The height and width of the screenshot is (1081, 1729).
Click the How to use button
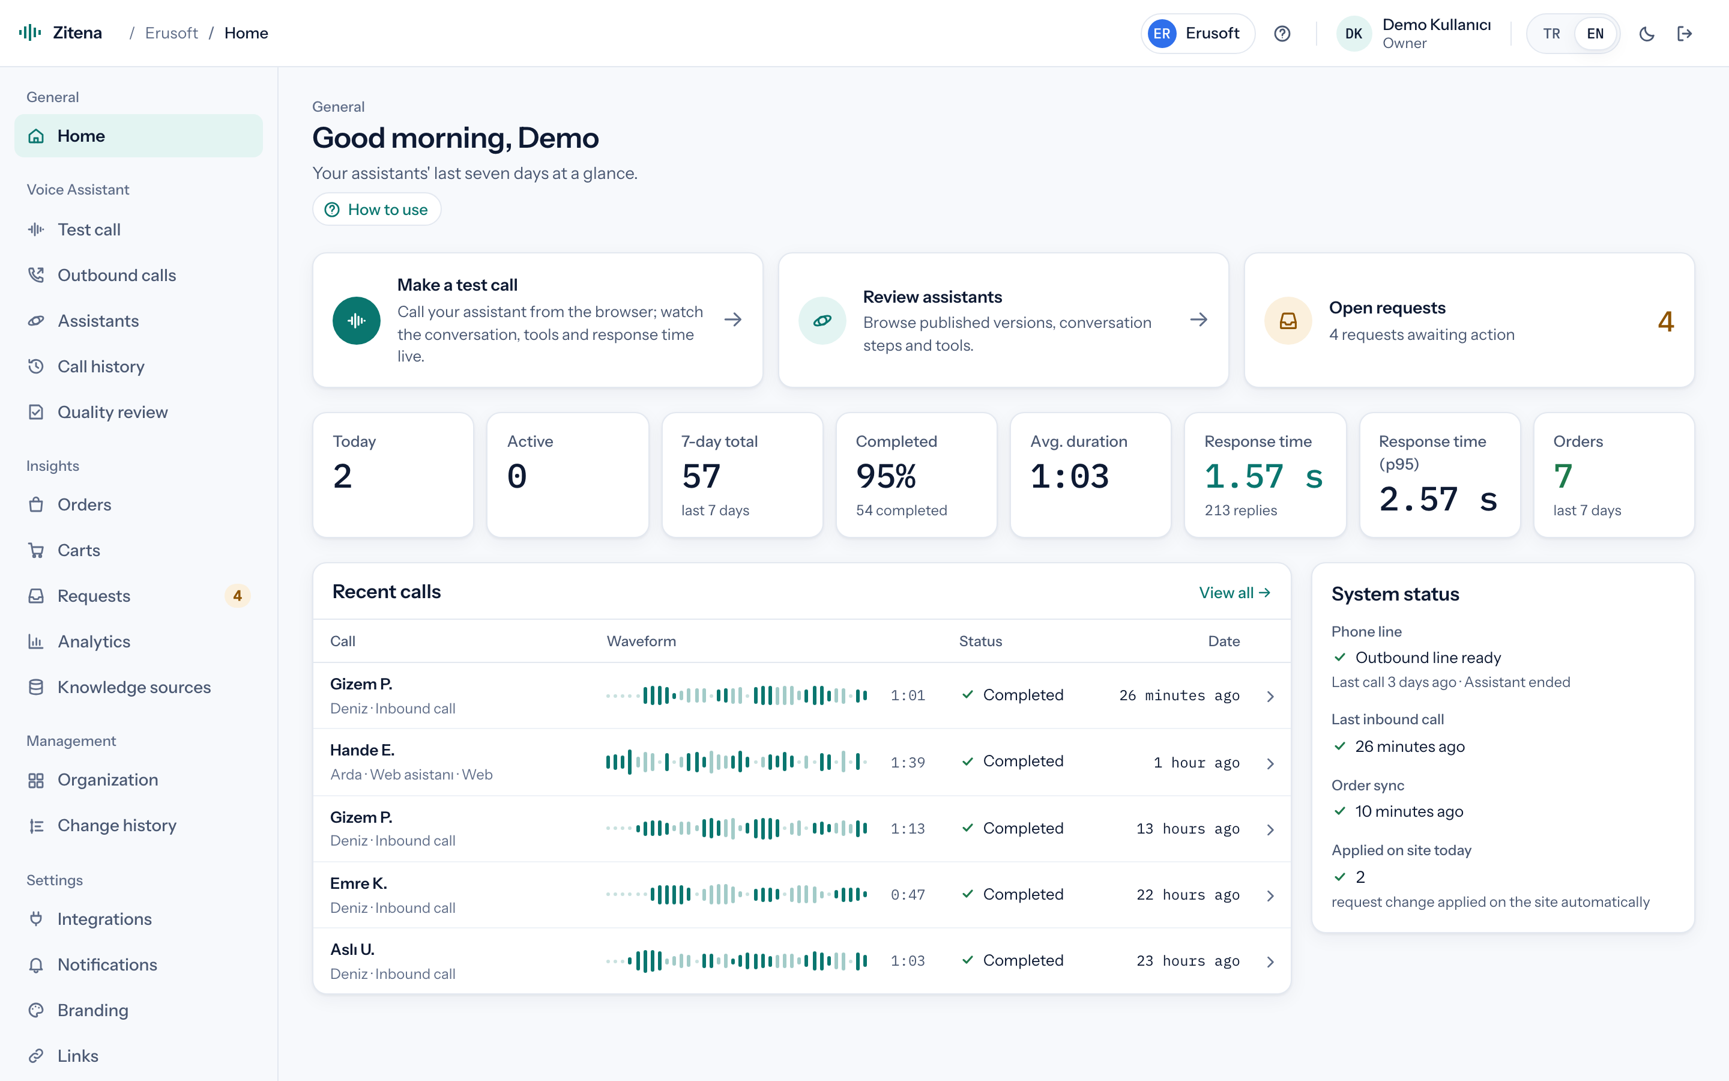376,210
